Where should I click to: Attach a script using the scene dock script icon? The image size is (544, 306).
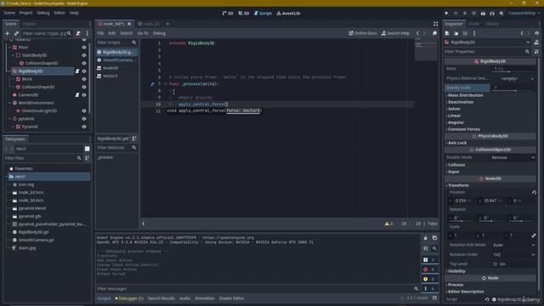[78, 33]
